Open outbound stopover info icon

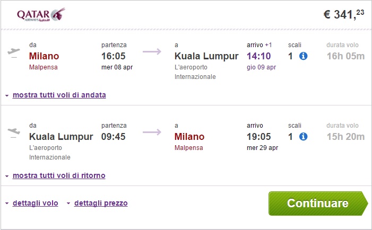click(x=304, y=56)
